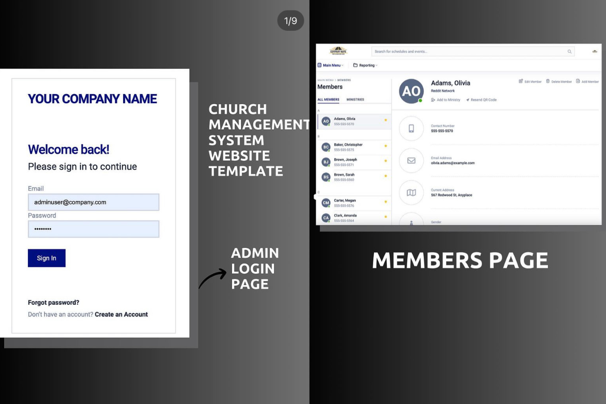Select Brown, Sarah in the members list
The width and height of the screenshot is (606, 404).
pos(354,177)
